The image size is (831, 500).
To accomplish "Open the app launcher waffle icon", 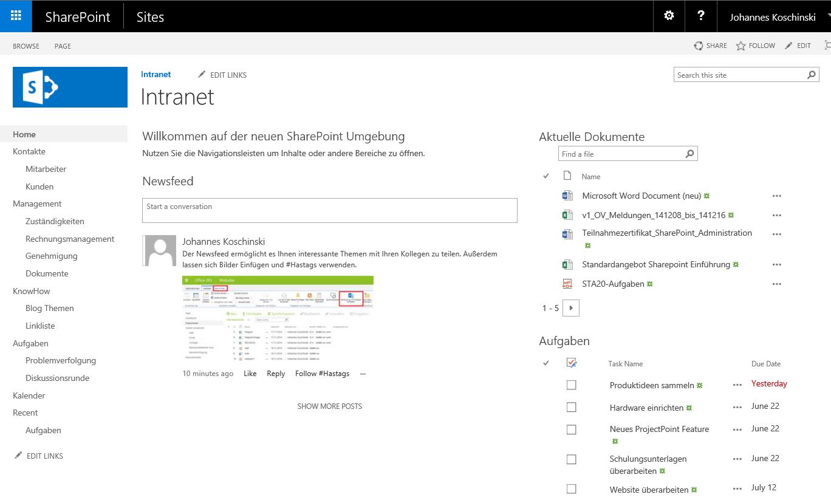I will point(16,16).
